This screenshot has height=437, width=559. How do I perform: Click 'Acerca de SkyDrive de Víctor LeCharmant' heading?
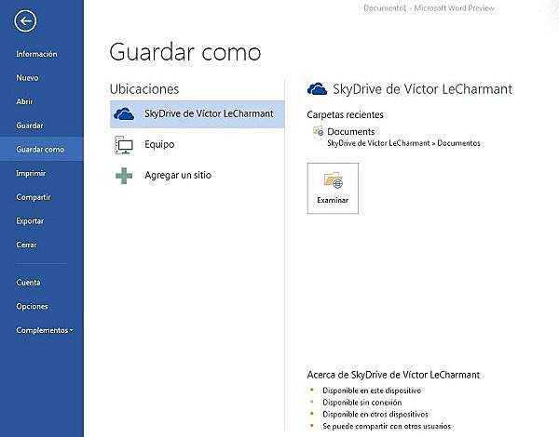pyautogui.click(x=393, y=375)
